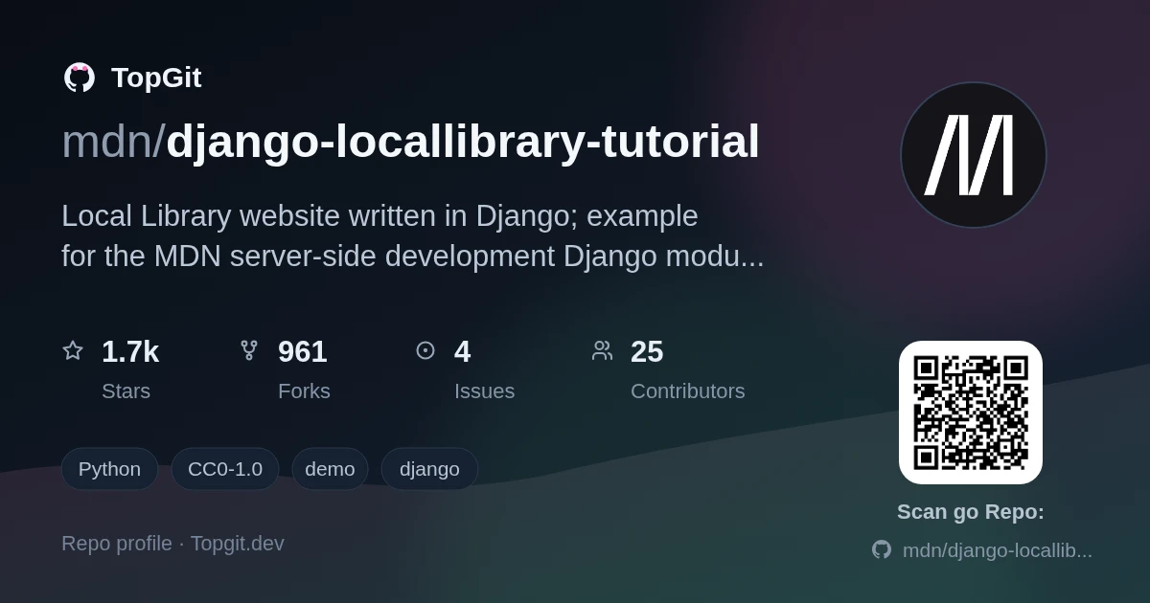This screenshot has width=1150, height=603.
Task: Click the Forks label
Action: pos(304,391)
